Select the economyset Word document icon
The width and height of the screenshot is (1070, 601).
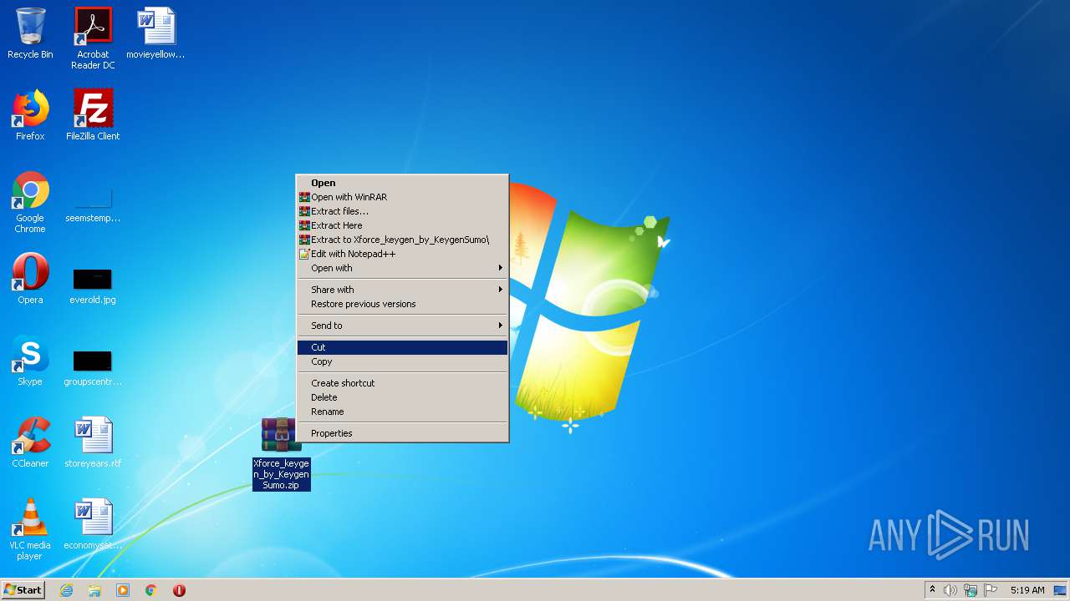pyautogui.click(x=93, y=524)
